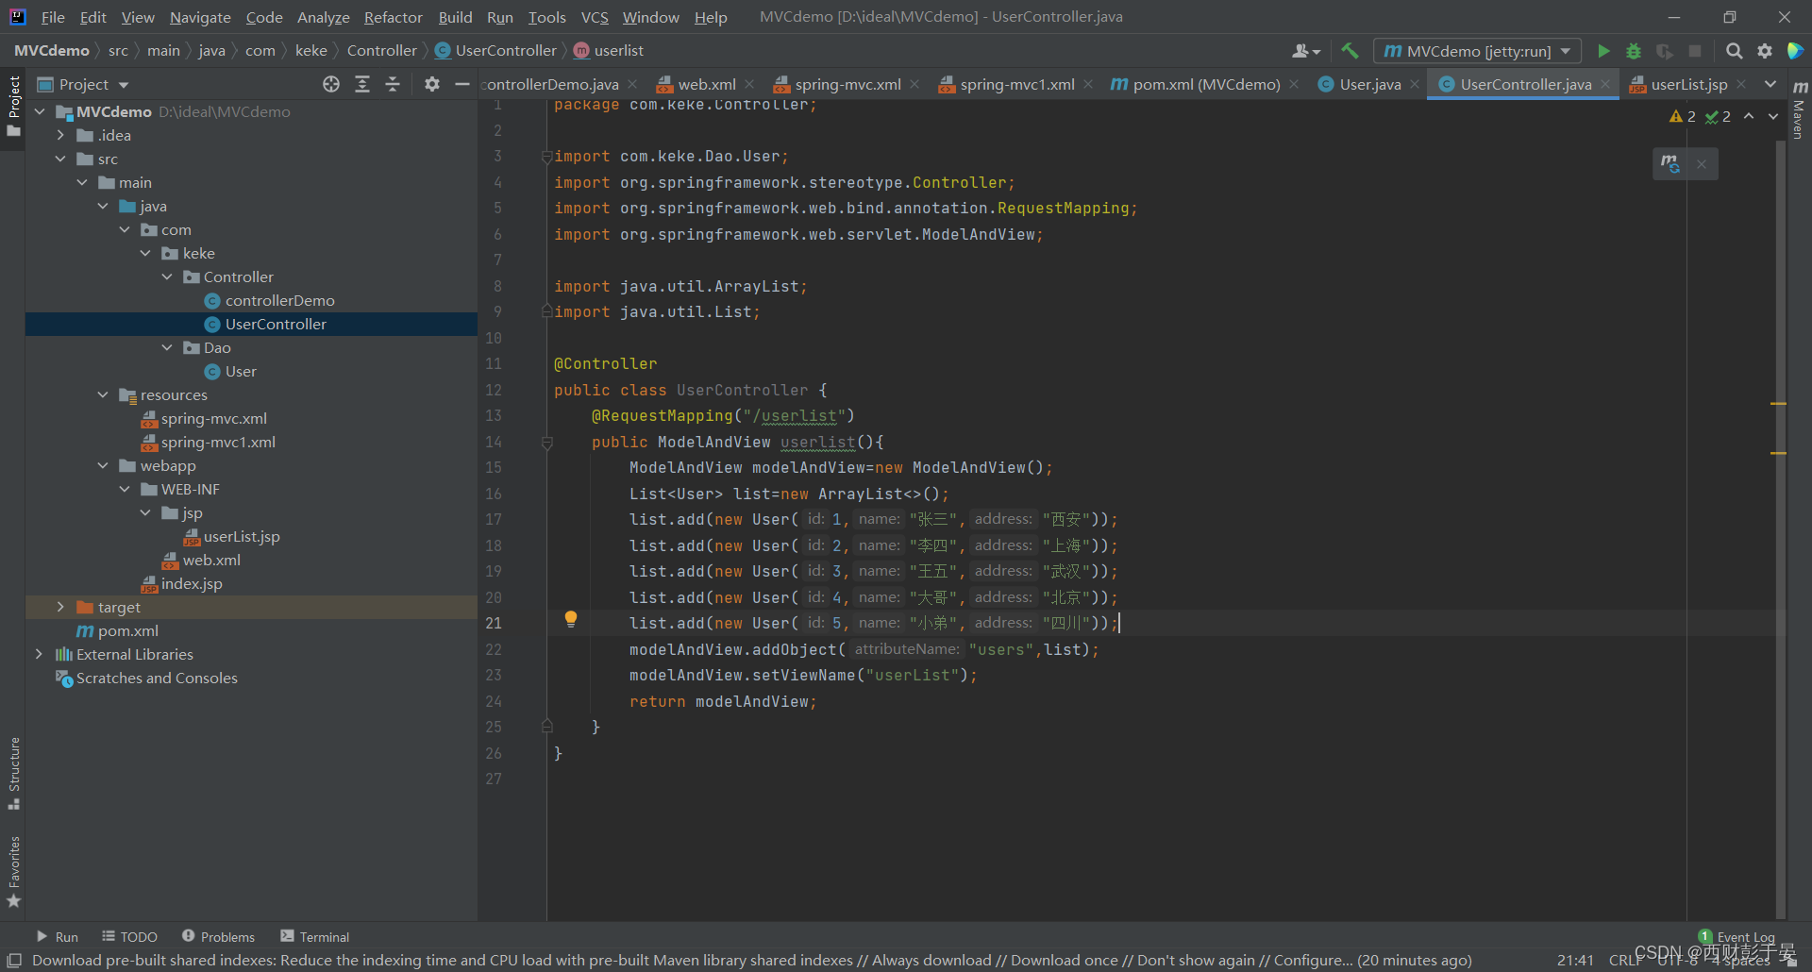Run MVCdemo with the green play button
The width and height of the screenshot is (1812, 972).
(x=1603, y=51)
